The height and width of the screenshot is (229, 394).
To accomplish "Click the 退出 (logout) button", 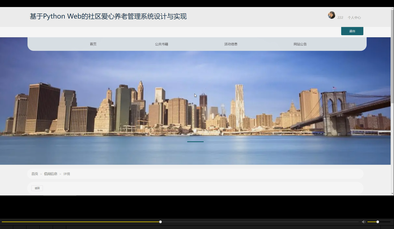I will (352, 31).
